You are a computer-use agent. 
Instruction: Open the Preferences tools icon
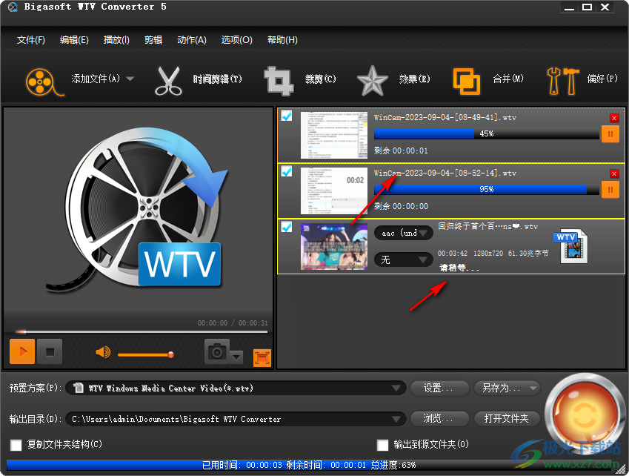tap(562, 81)
